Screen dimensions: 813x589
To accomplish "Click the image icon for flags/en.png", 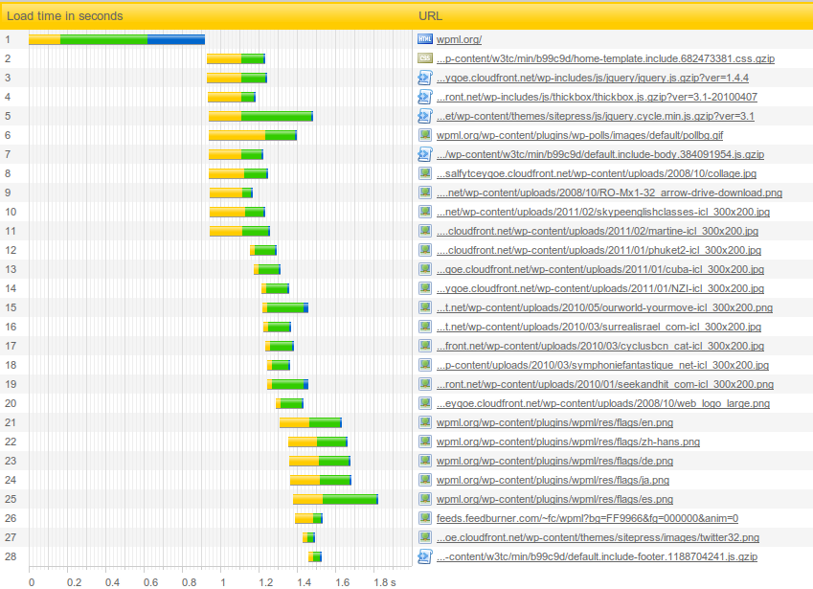I will coord(424,422).
